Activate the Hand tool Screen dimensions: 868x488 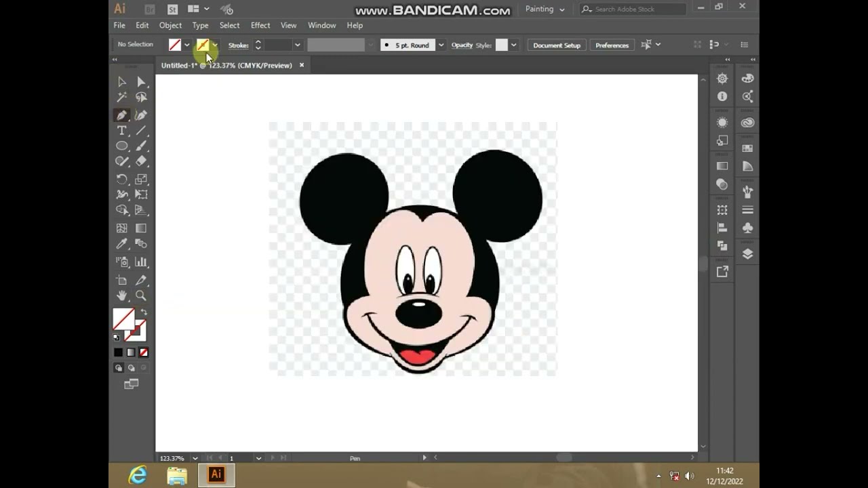[x=121, y=296]
